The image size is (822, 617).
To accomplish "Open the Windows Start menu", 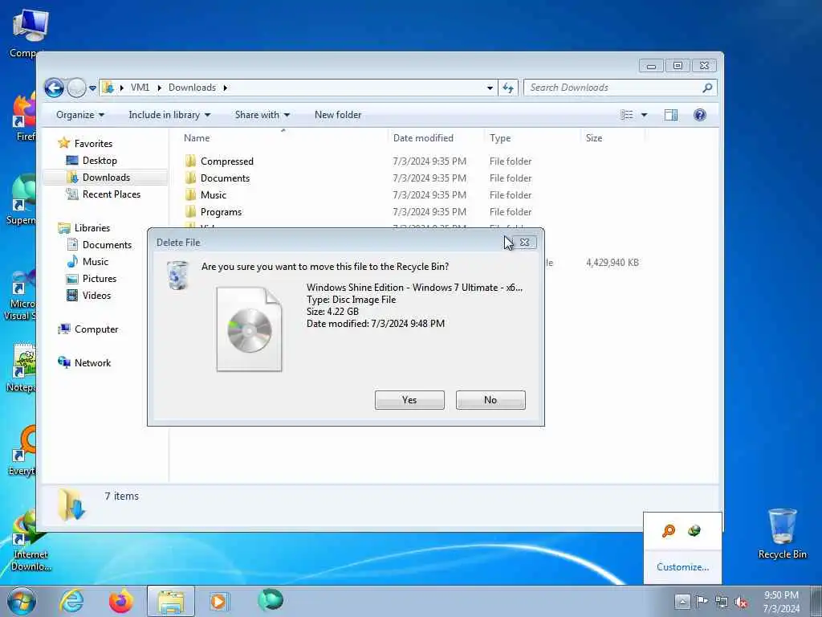I will [x=22, y=601].
